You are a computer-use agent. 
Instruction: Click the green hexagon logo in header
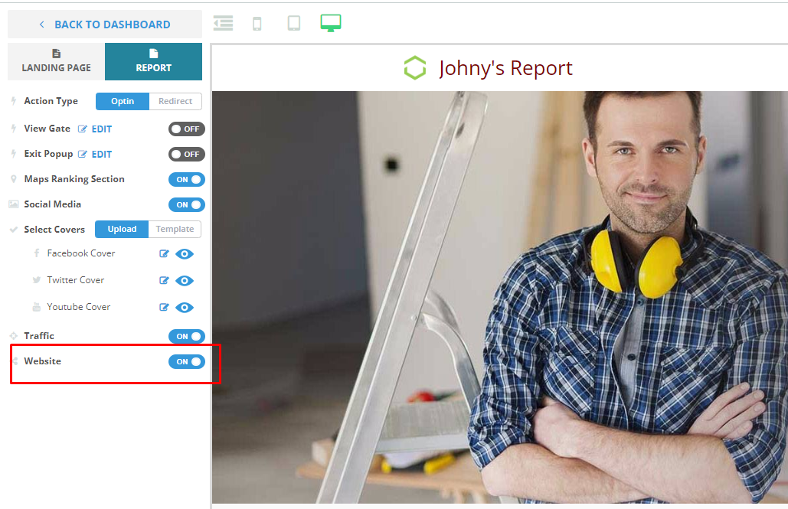pyautogui.click(x=414, y=68)
